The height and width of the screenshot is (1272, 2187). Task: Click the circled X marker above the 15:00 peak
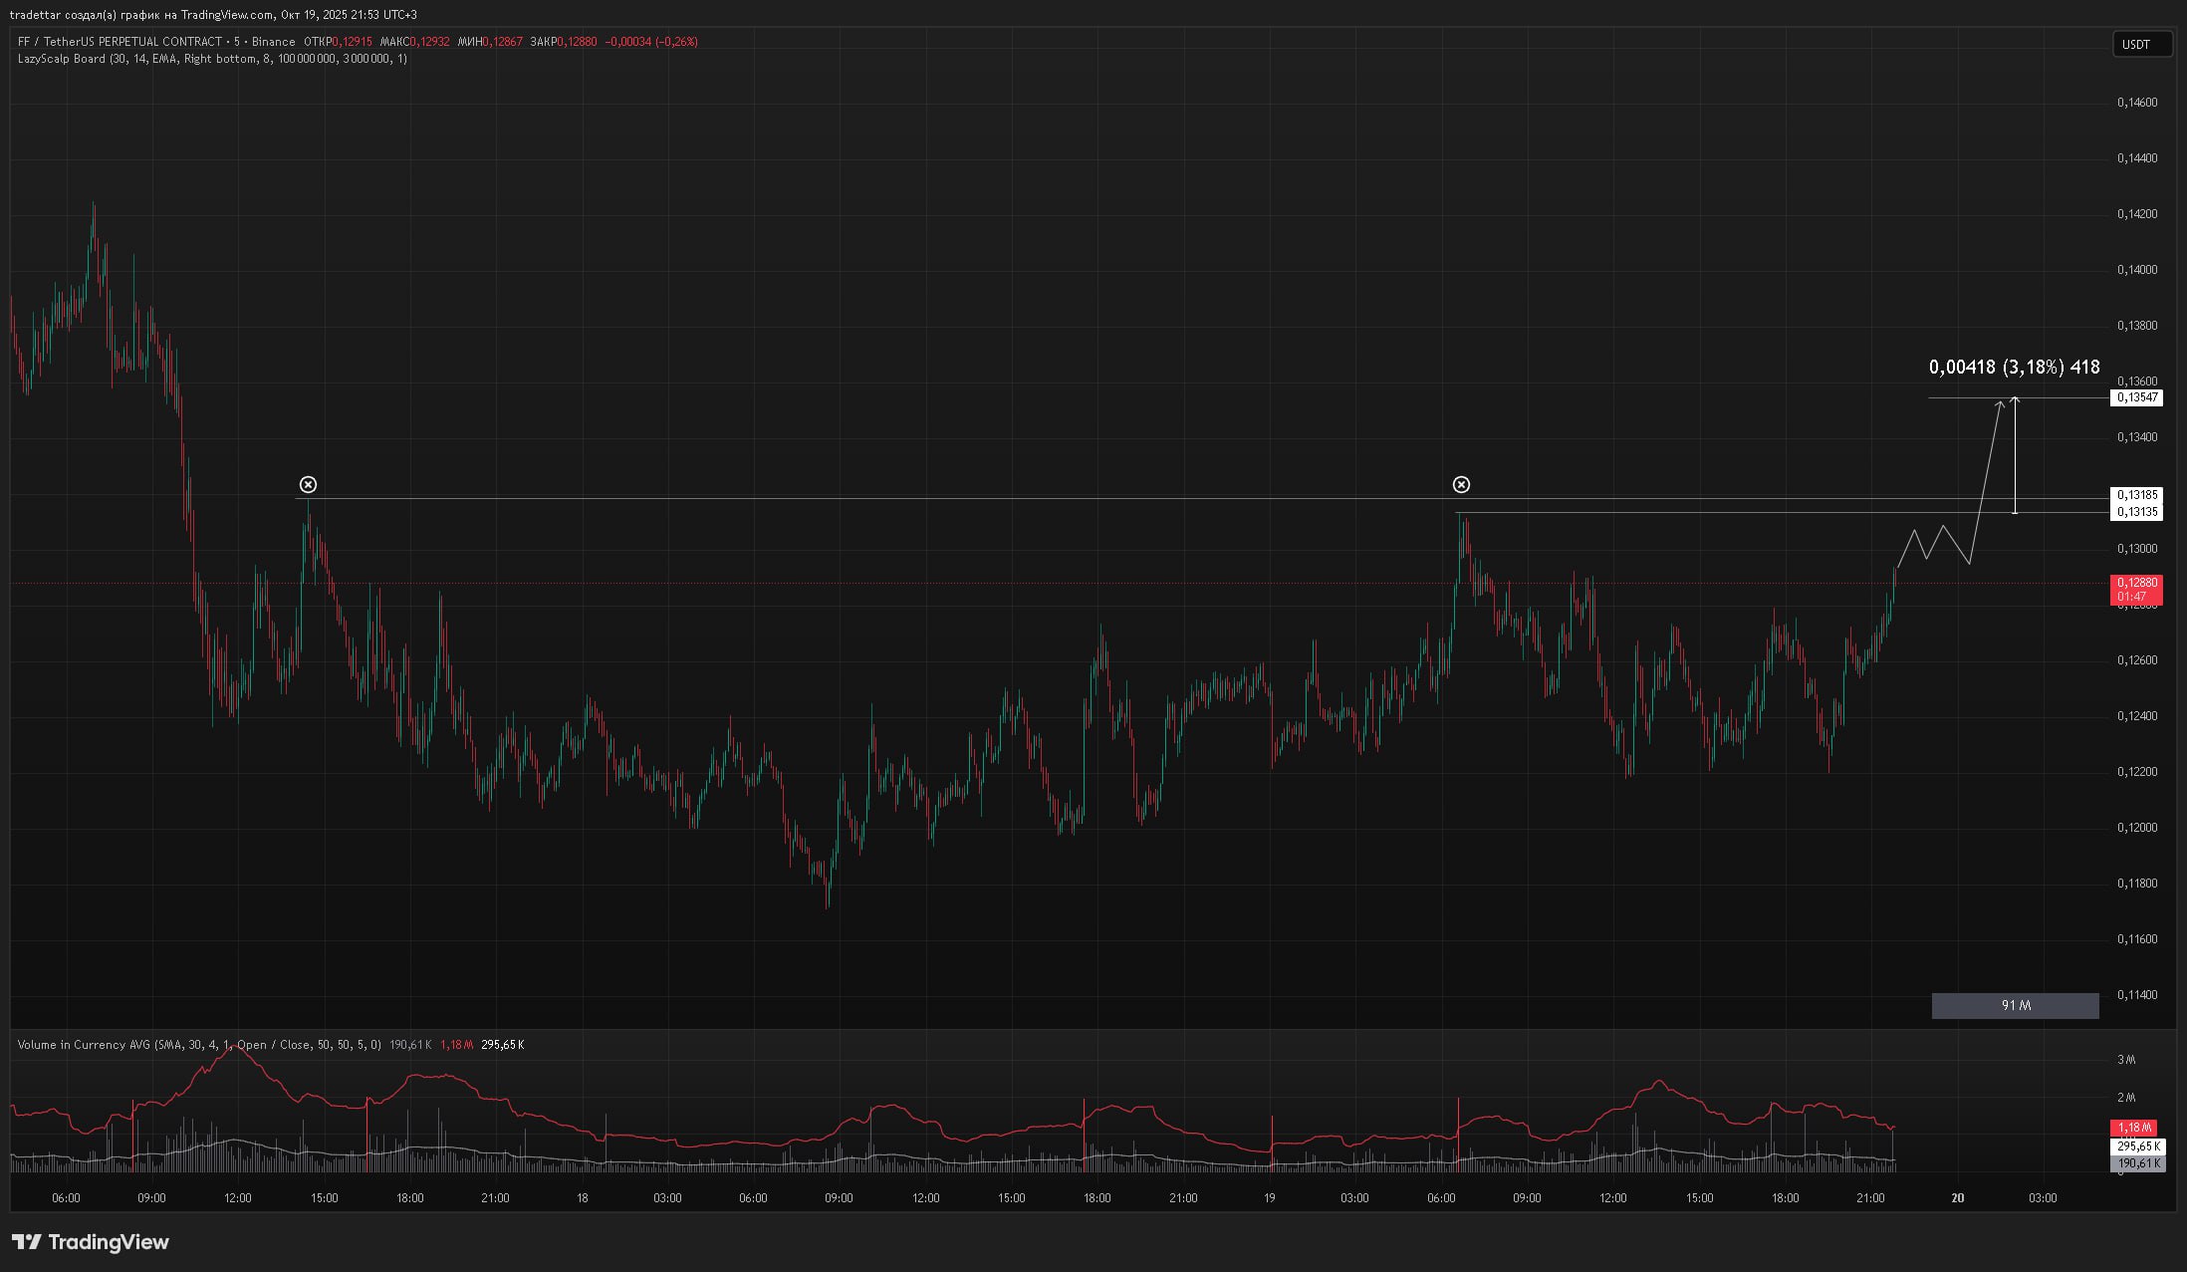(x=308, y=485)
